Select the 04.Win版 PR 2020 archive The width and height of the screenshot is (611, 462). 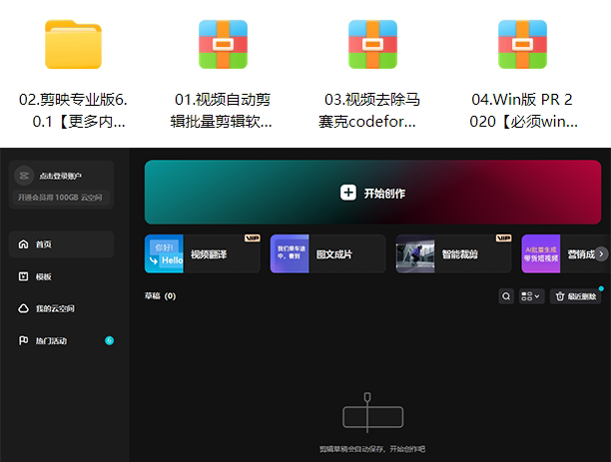point(522,45)
